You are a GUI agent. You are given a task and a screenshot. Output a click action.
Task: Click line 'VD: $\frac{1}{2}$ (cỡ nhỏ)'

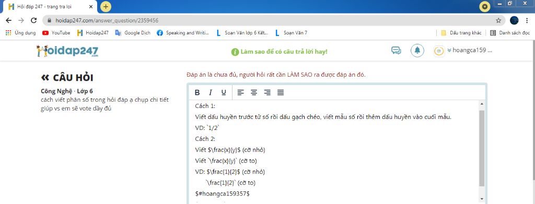[x=230, y=172]
